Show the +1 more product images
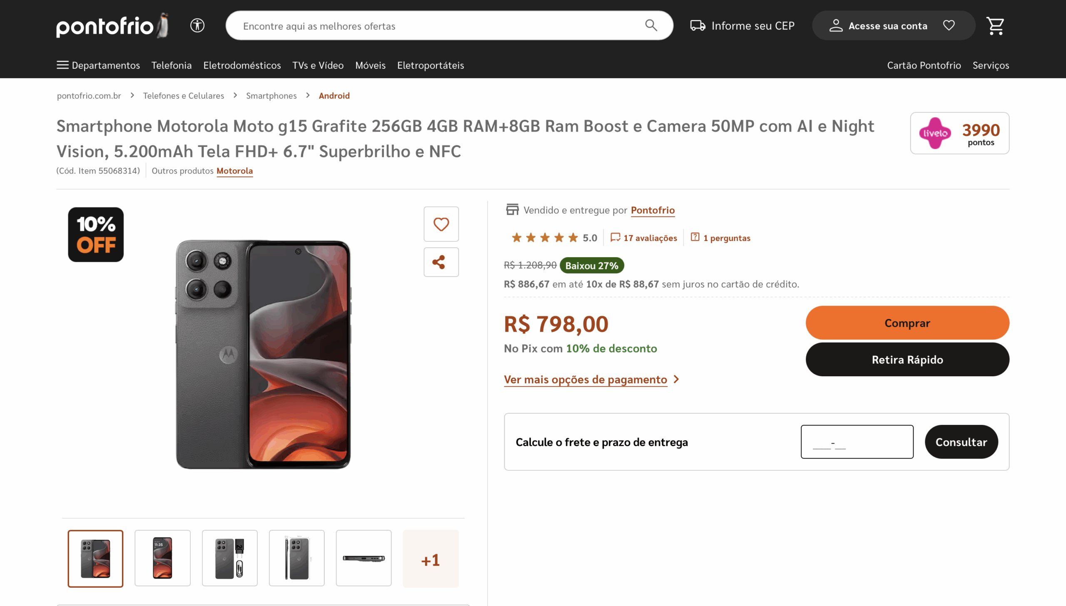The image size is (1066, 606). [431, 559]
